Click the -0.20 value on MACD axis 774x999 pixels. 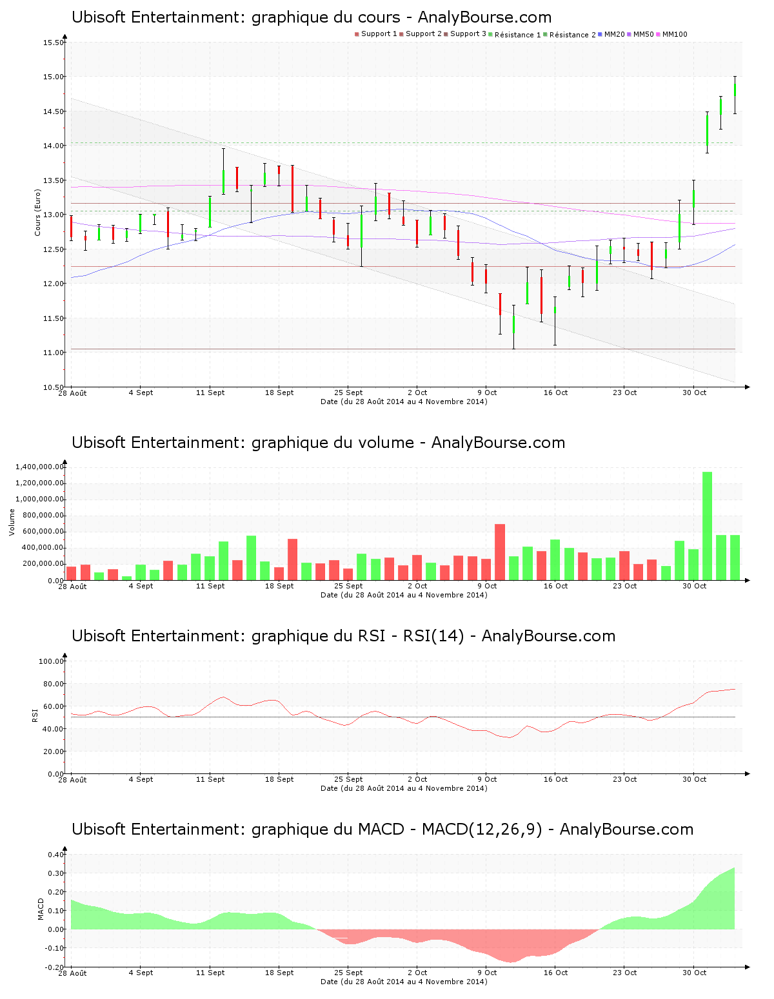click(55, 967)
